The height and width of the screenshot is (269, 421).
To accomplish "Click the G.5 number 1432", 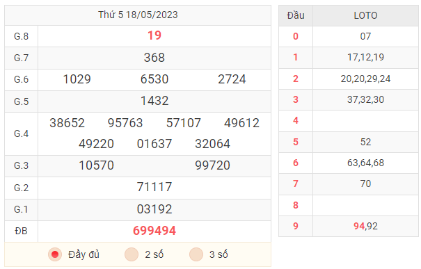I will tap(154, 101).
